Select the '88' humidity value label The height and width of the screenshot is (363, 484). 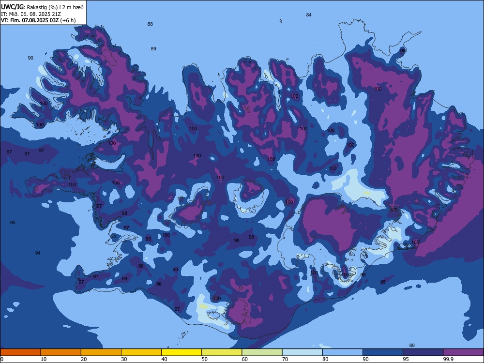[x=150, y=24]
